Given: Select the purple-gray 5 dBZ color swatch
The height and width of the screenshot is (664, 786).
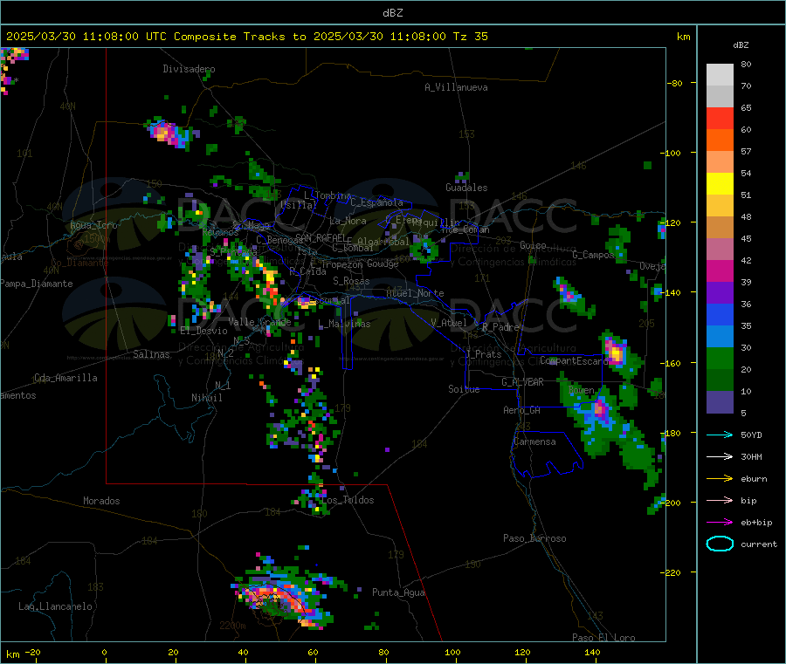Looking at the screenshot, I should [720, 402].
